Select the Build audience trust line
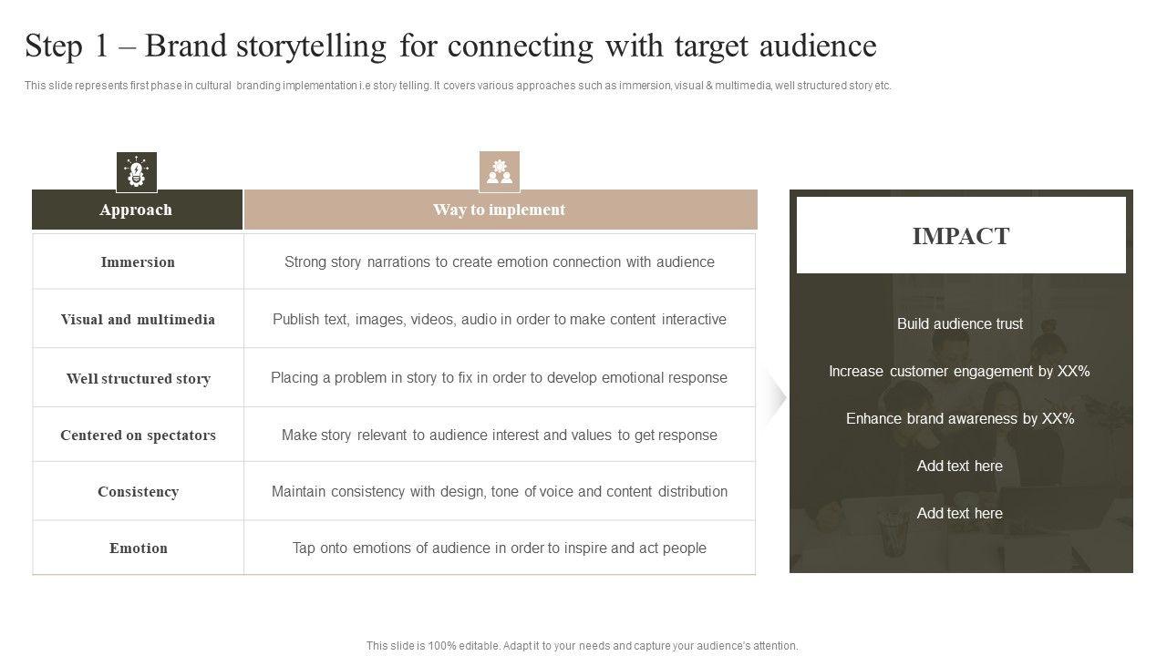Image resolution: width=1167 pixels, height=656 pixels. 960,323
